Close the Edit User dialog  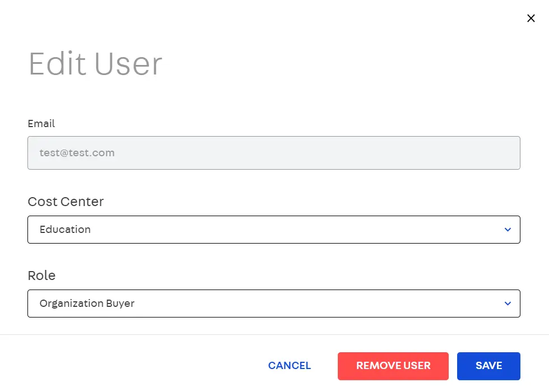pos(531,18)
